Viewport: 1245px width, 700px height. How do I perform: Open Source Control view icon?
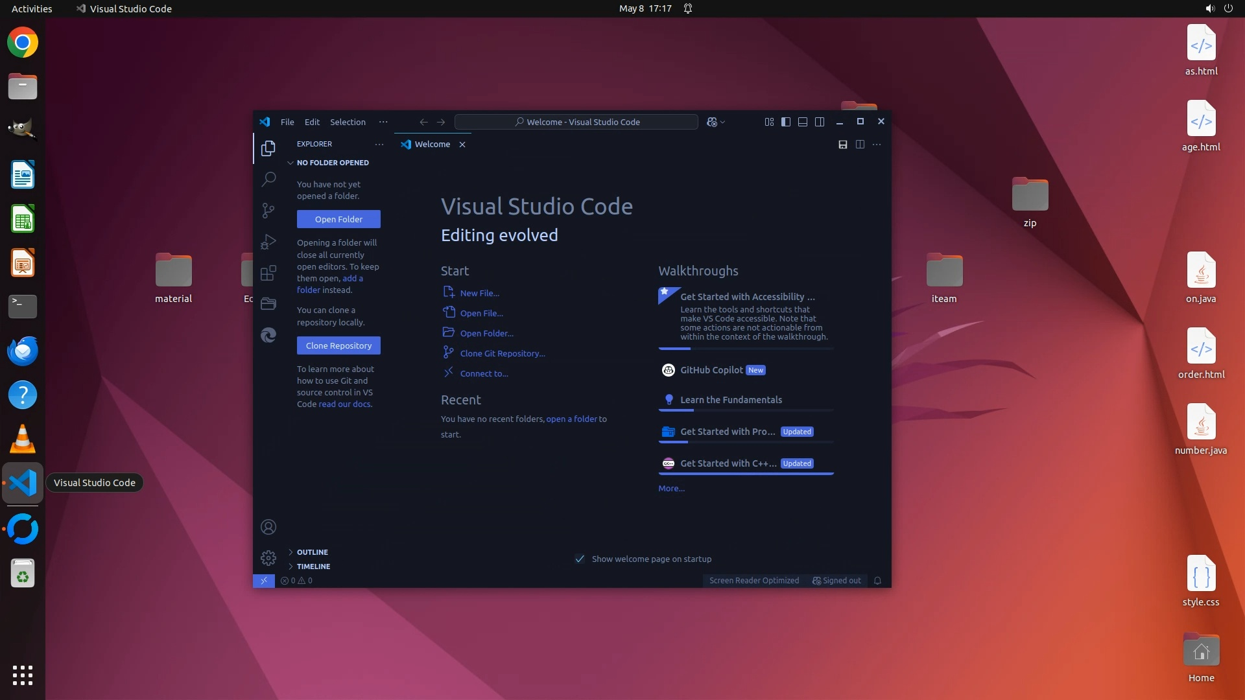(x=268, y=211)
